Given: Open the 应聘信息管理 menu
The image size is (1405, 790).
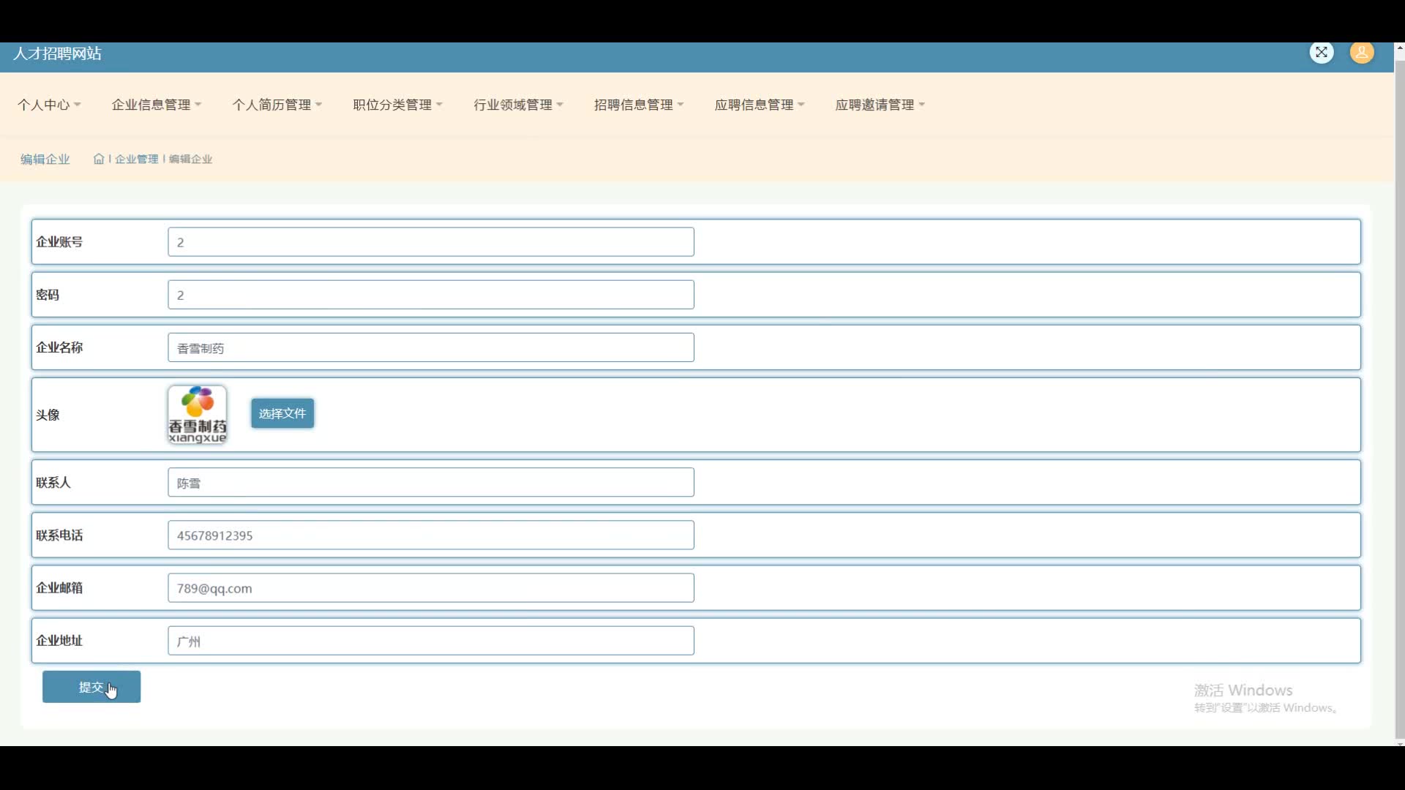Looking at the screenshot, I should [760, 105].
